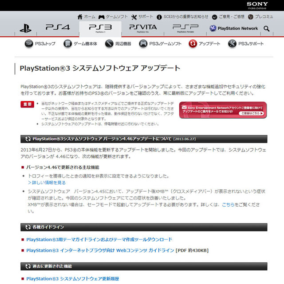Switch to the PS VITA tab
Screen dimensions: 284x284
[143, 28]
